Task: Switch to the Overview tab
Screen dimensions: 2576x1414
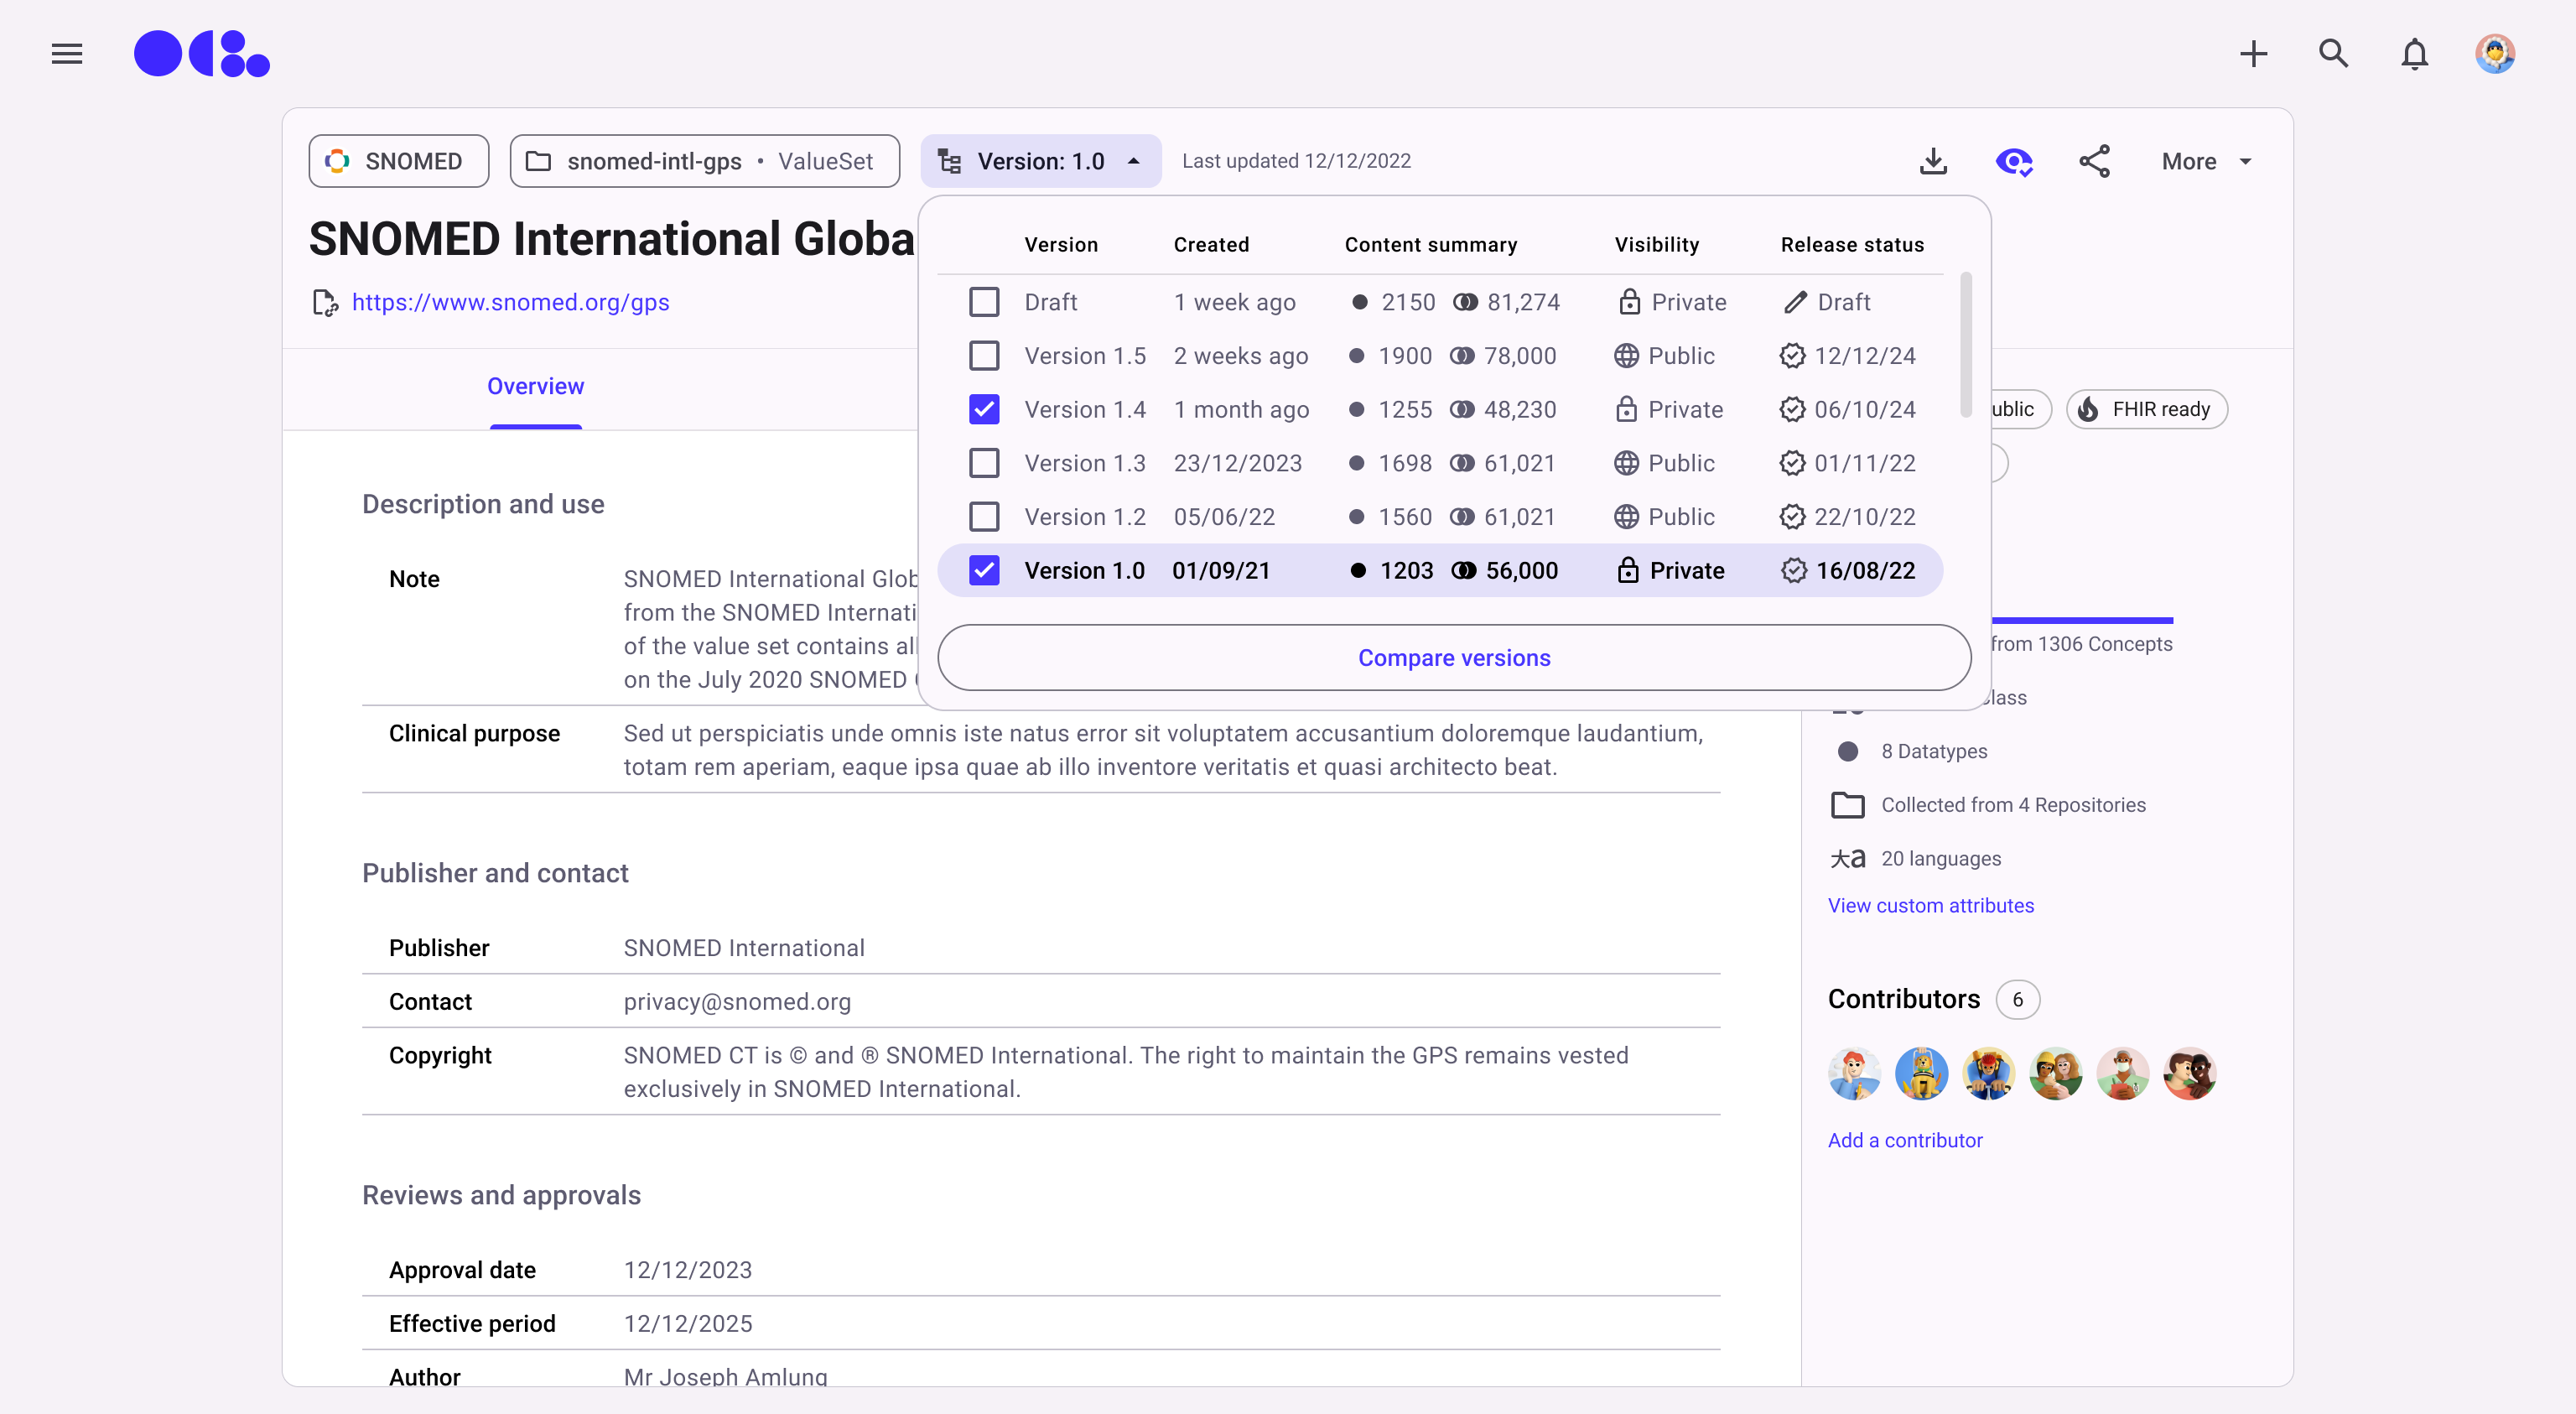Action: pyautogui.click(x=535, y=387)
